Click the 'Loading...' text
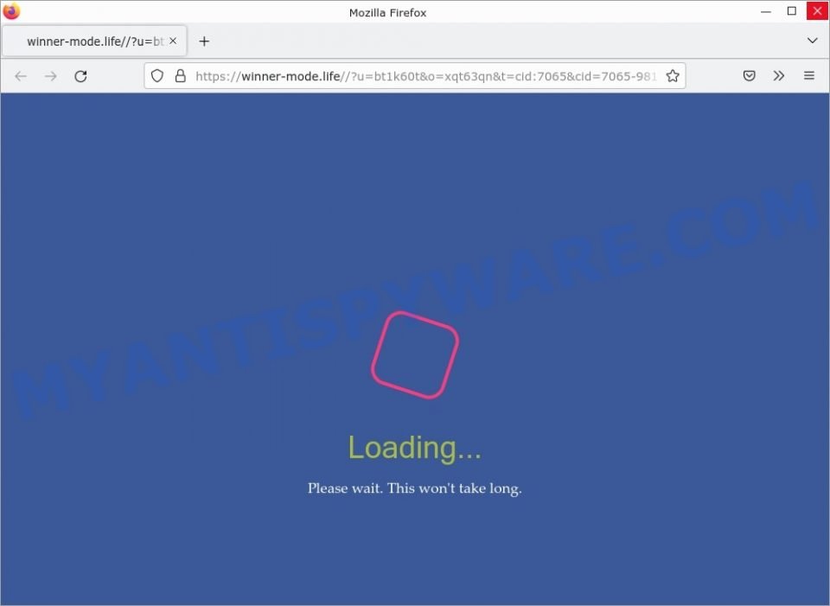Viewport: 830px width, 606px height. tap(414, 448)
